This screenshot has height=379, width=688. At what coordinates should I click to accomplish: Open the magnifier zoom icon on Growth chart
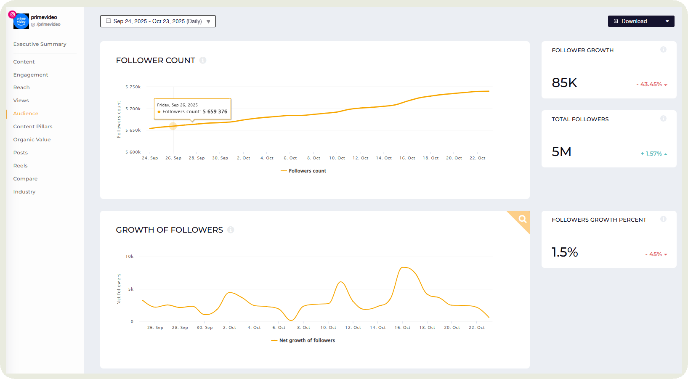(x=522, y=219)
